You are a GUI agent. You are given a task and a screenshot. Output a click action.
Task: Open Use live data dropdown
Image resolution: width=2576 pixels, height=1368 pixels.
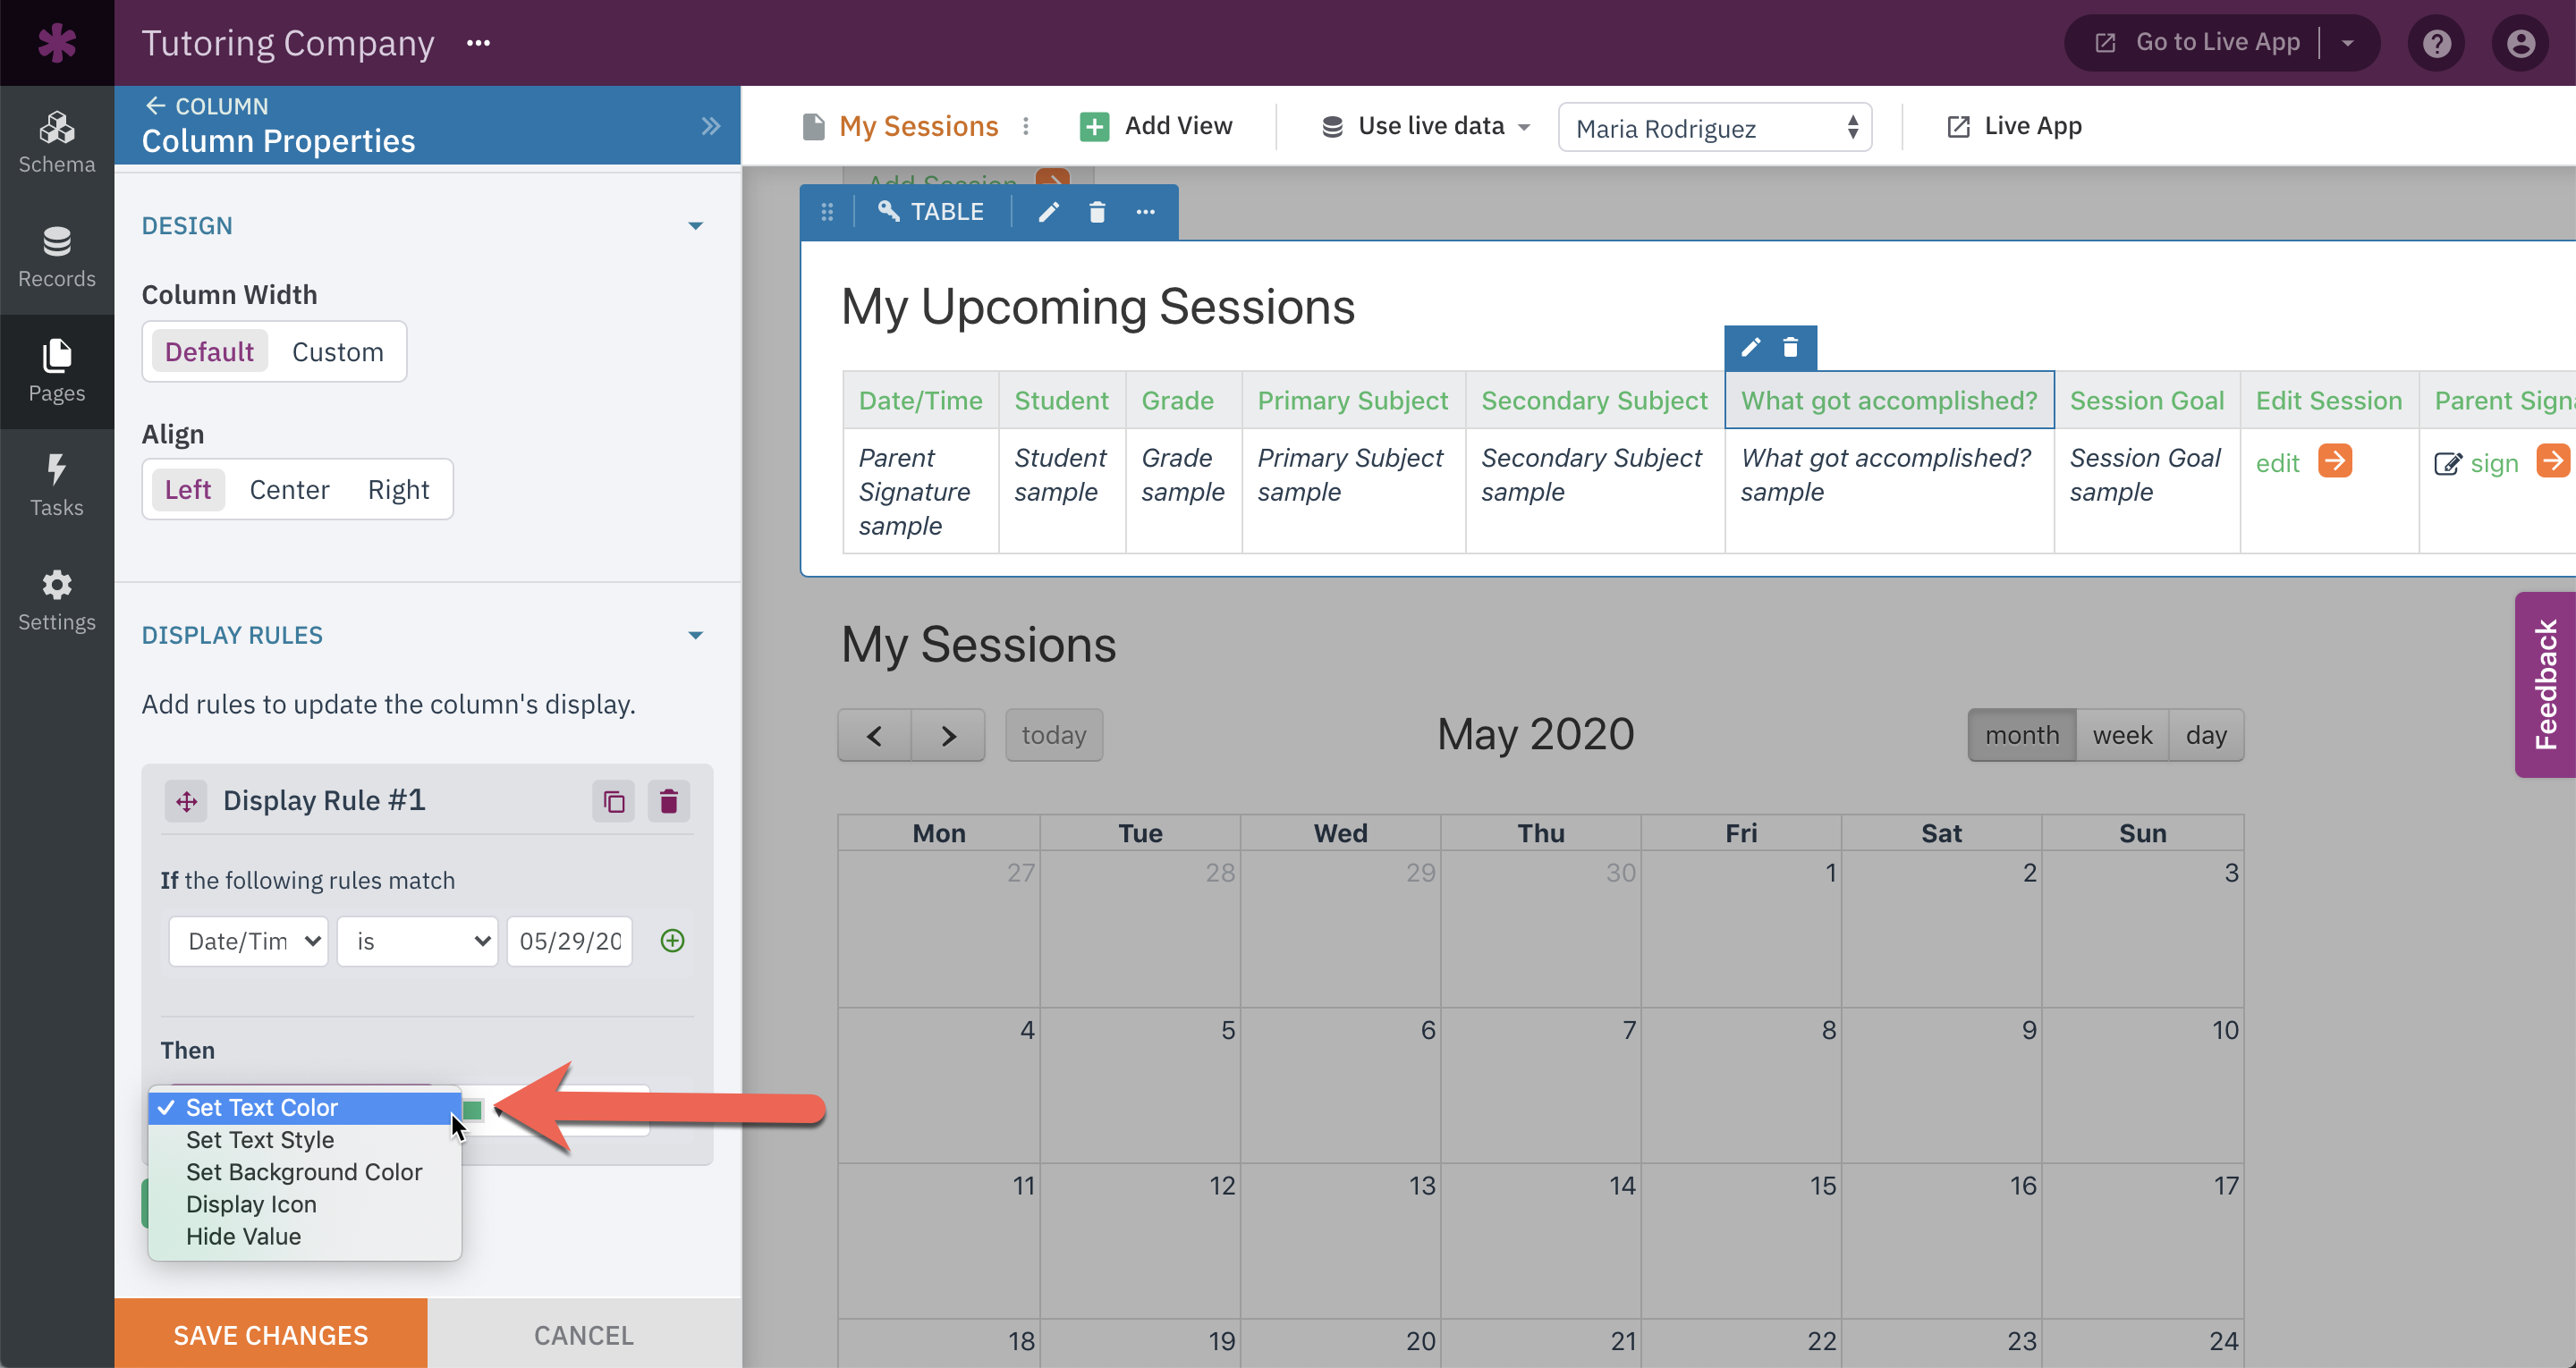click(x=1426, y=126)
